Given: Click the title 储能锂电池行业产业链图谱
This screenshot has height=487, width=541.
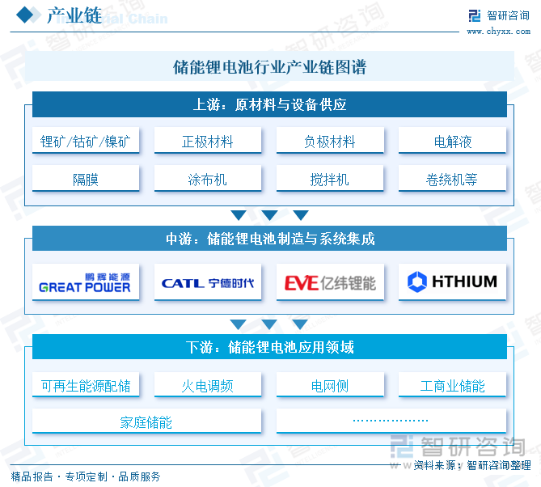Looking at the screenshot, I should pos(269,67).
